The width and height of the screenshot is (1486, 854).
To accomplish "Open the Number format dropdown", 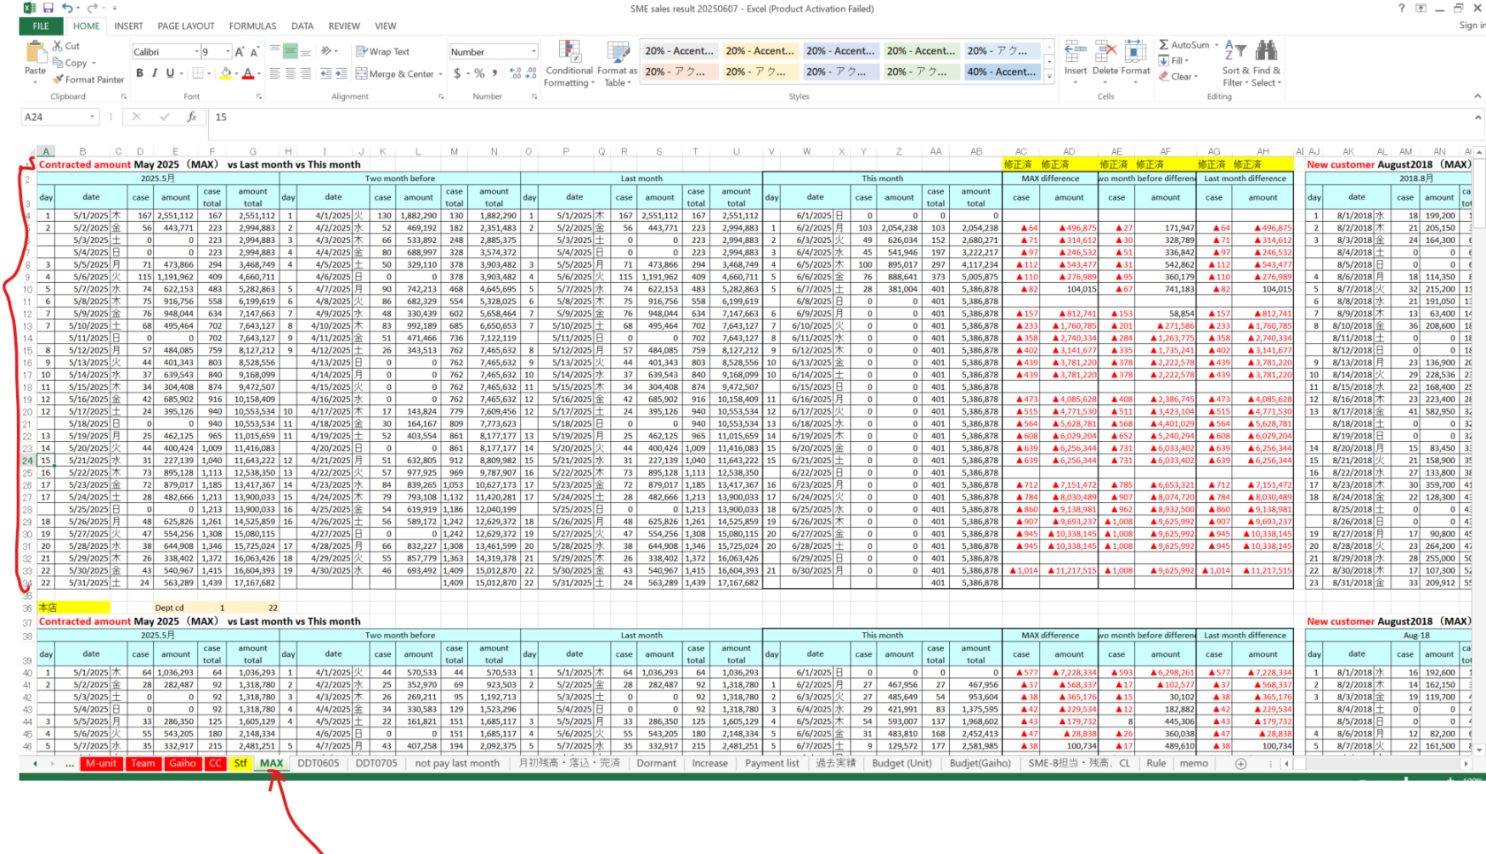I will click(533, 52).
